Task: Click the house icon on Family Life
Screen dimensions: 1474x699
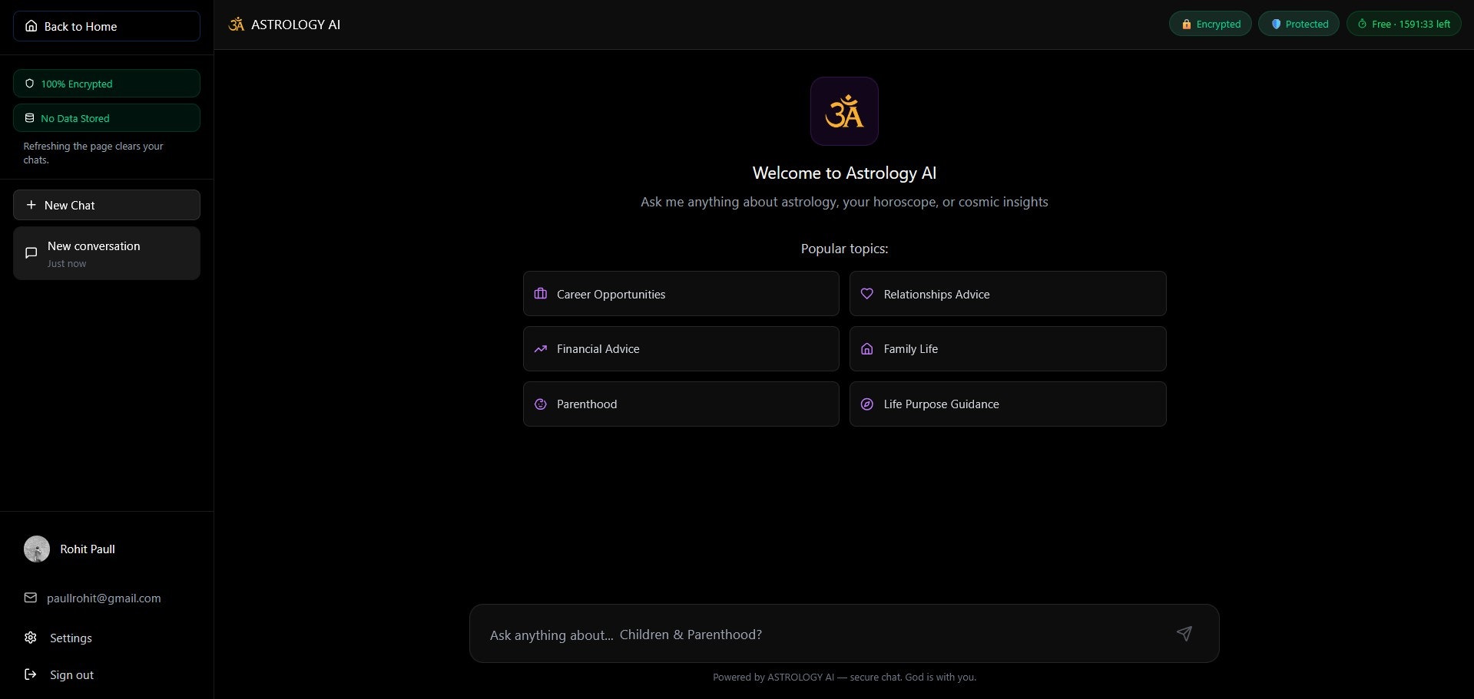Action: (x=867, y=348)
